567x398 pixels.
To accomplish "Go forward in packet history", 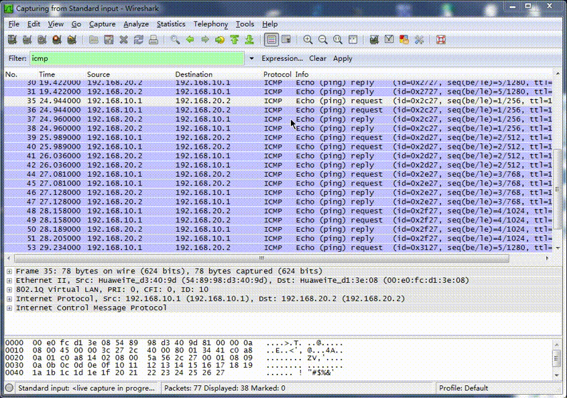I will 205,40.
